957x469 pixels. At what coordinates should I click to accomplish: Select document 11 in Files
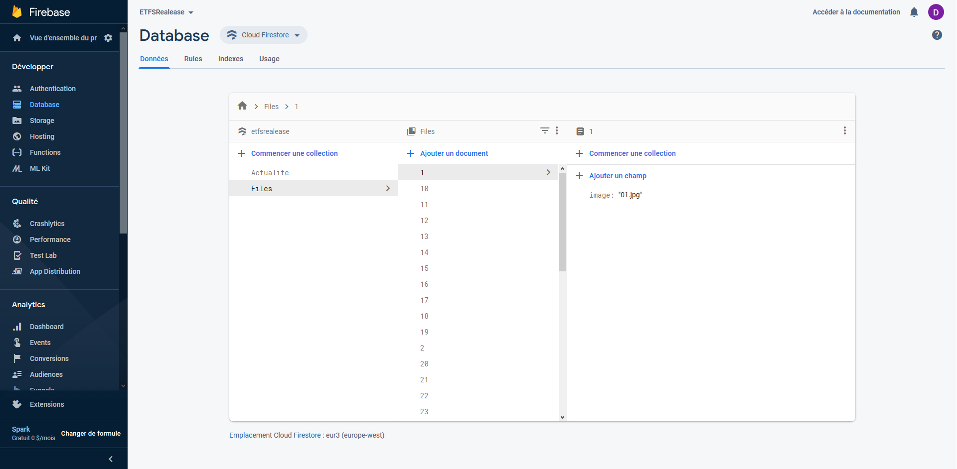(x=478, y=205)
